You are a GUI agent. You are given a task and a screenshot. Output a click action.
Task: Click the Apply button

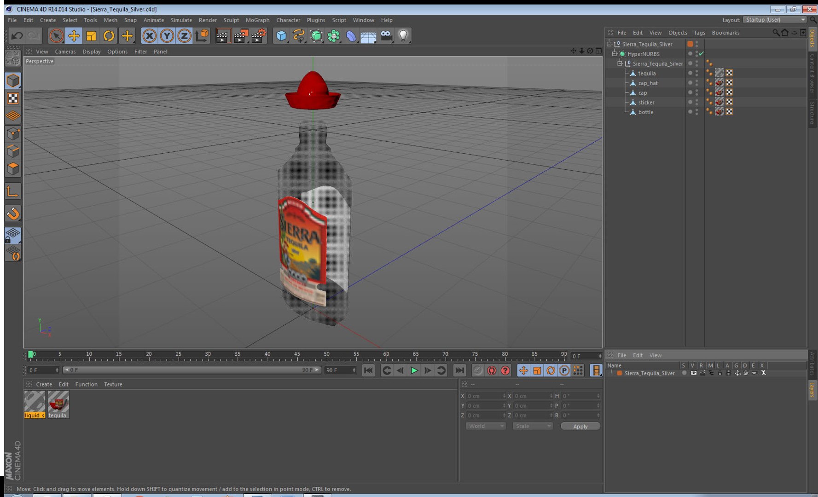[580, 426]
